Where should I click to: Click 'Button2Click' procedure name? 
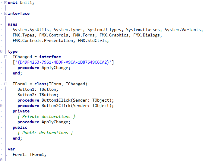click(x=56, y=106)
